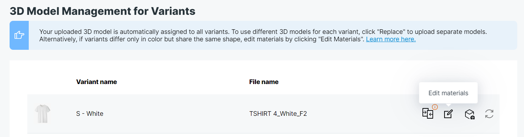Click the pointing hand icon in banner
Image resolution: width=524 pixels, height=137 pixels.
19,35
